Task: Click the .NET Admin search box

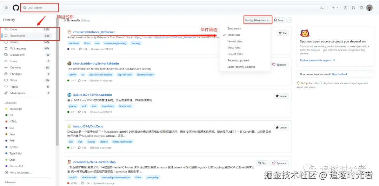Action: click(x=173, y=8)
